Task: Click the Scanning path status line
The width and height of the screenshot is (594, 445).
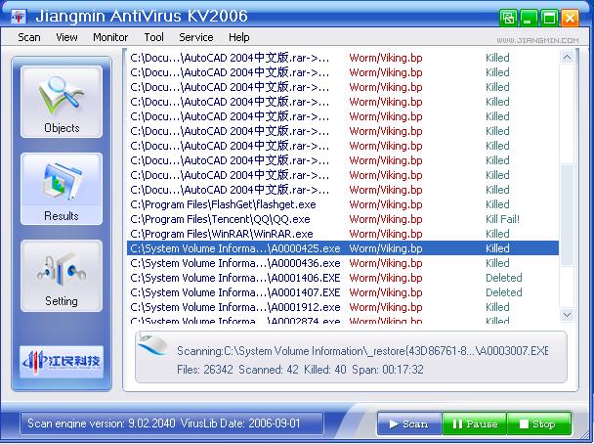Action: click(x=362, y=351)
